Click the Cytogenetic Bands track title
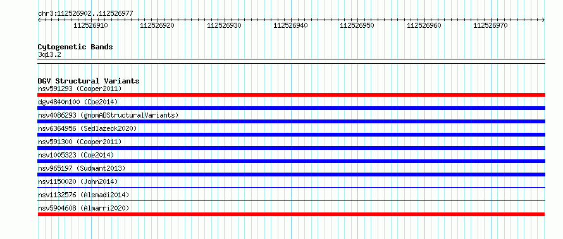The height and width of the screenshot is (239, 563). click(x=75, y=47)
